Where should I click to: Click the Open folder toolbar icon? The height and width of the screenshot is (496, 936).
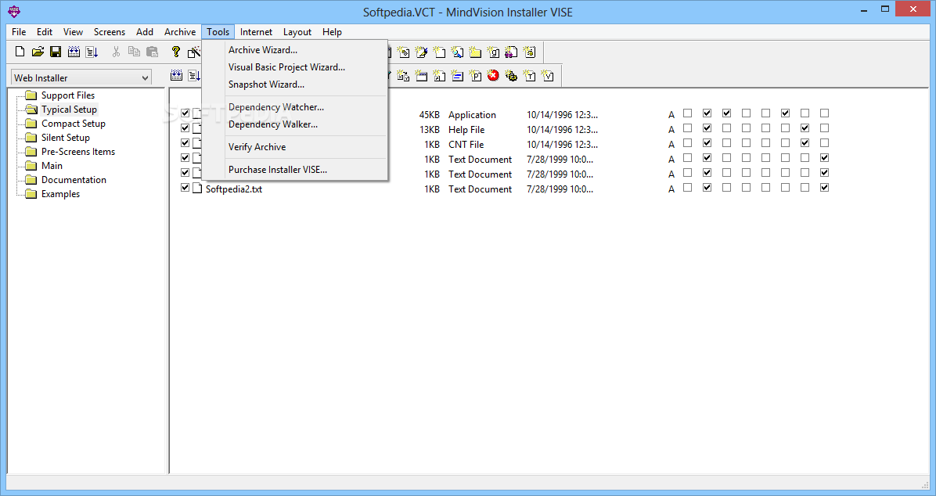pos(38,52)
